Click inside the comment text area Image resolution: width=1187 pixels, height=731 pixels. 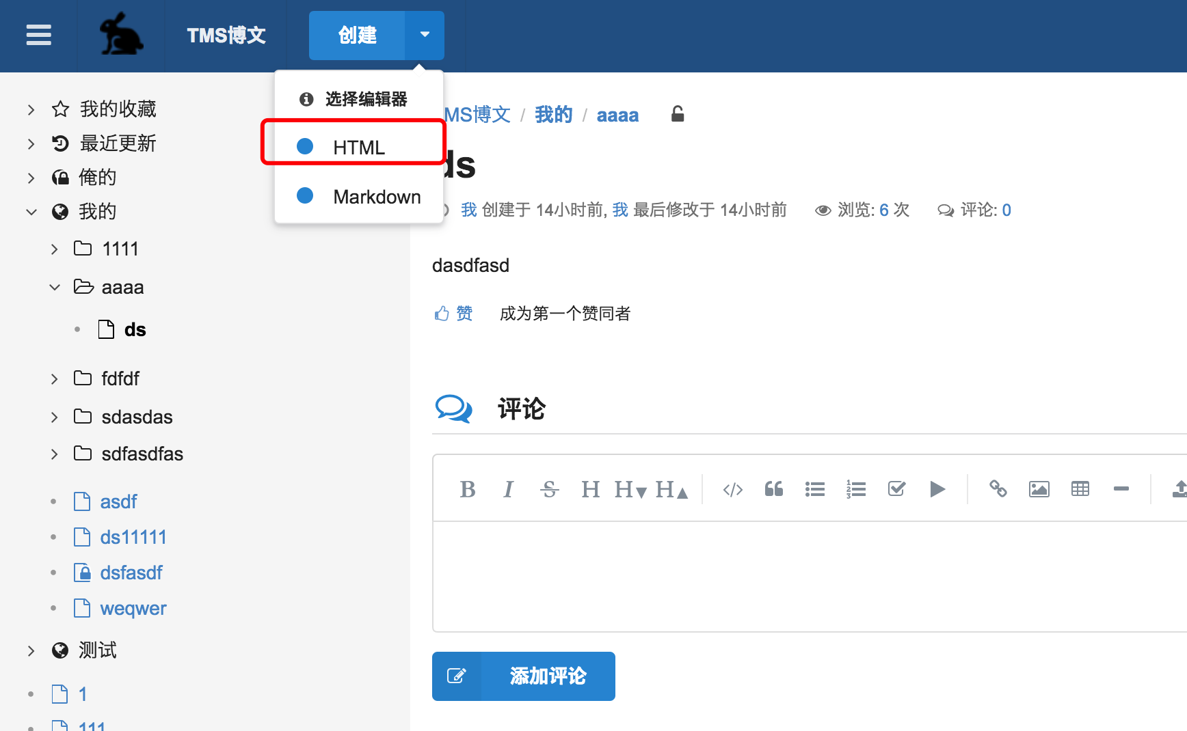(x=810, y=577)
